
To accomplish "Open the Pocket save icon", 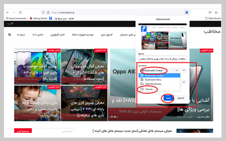I will pyautogui.click(x=210, y=12).
